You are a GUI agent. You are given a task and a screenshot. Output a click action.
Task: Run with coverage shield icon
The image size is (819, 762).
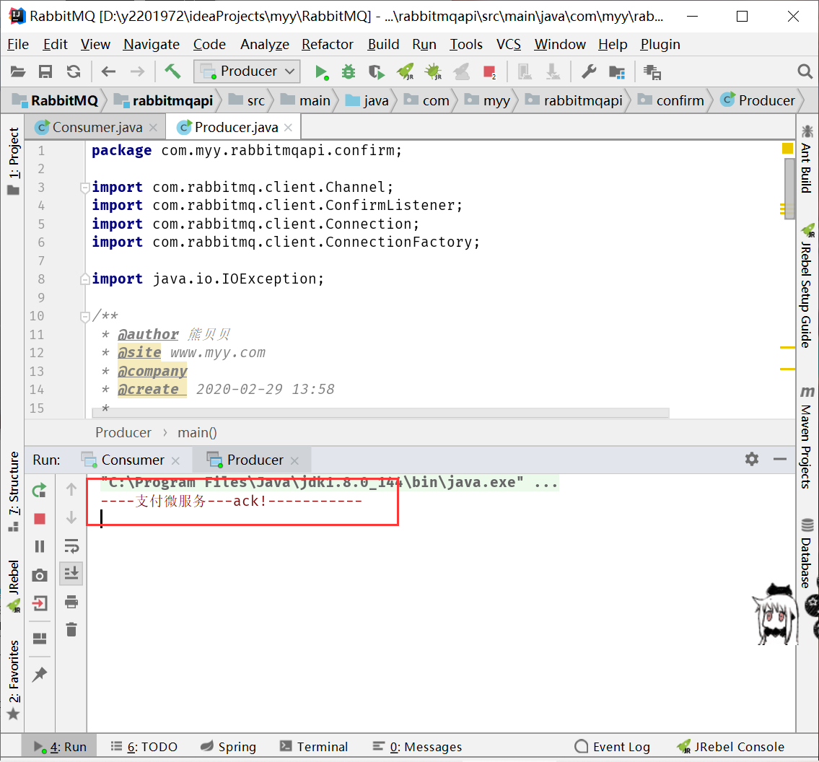(376, 71)
